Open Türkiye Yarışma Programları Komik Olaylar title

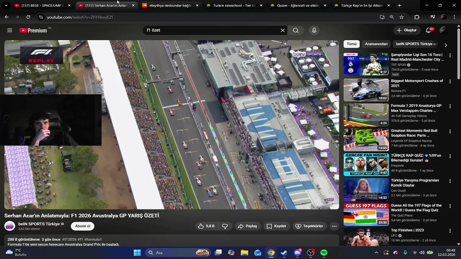(415, 183)
